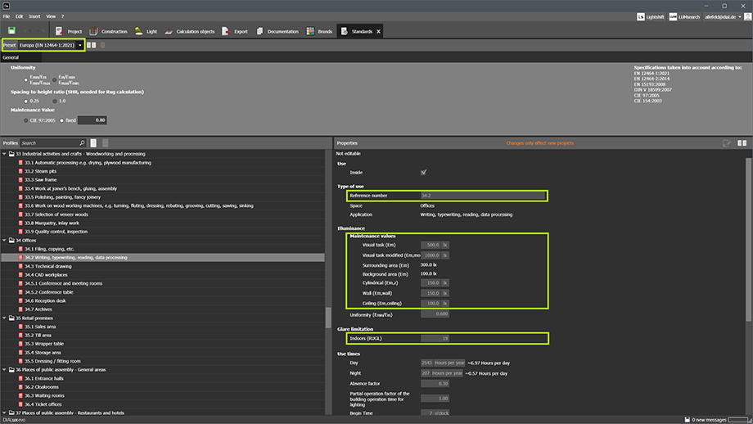753x424 pixels.
Task: Click the fixed maintenance value field 0.80
Action: point(92,120)
